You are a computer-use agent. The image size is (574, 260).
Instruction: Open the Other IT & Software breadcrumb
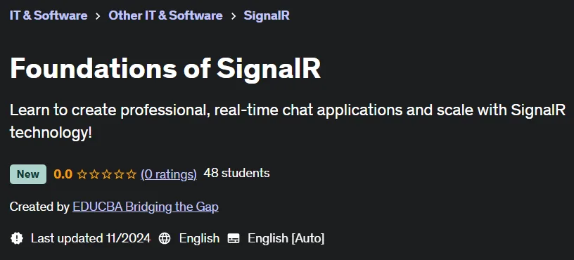tap(165, 15)
